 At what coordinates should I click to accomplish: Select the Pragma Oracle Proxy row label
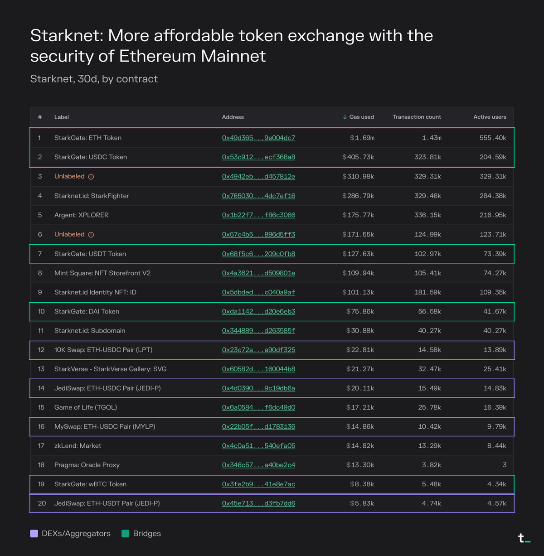pyautogui.click(x=87, y=465)
